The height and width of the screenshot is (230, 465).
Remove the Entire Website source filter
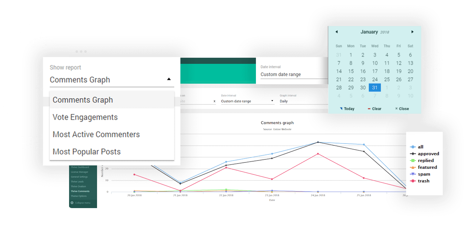pos(214,101)
